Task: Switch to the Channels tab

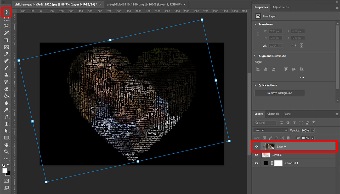Action: click(273, 114)
